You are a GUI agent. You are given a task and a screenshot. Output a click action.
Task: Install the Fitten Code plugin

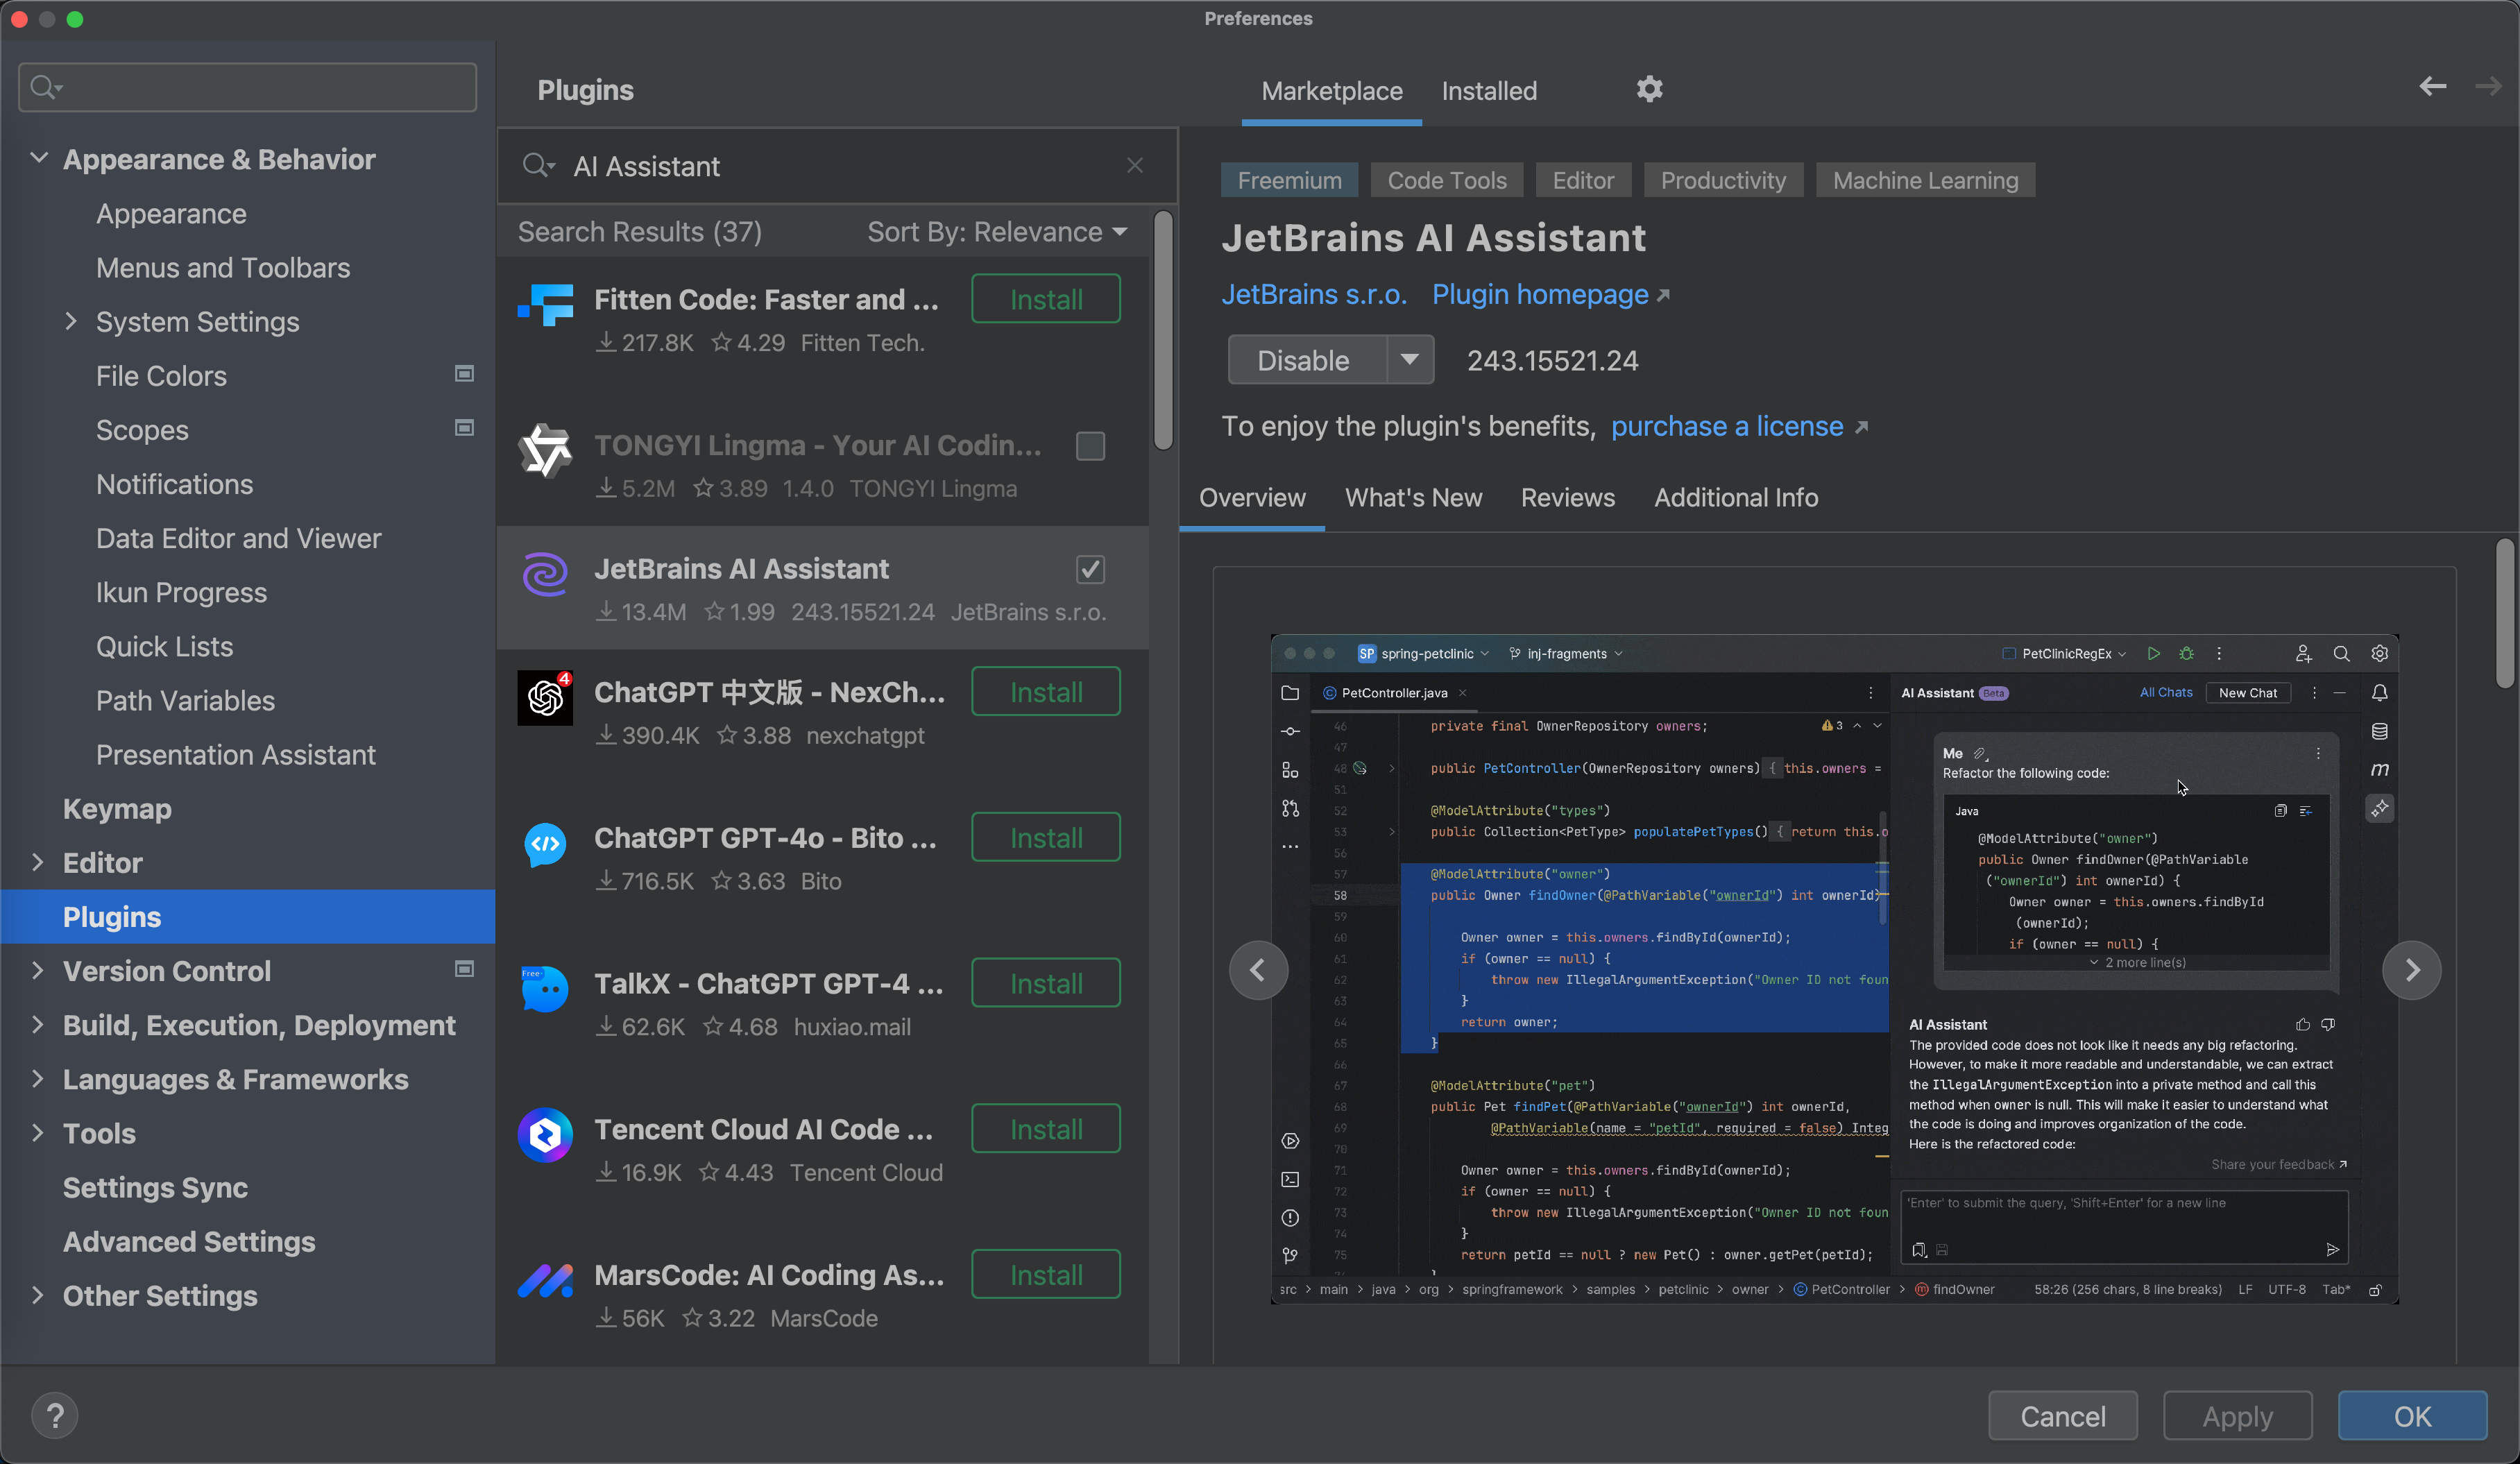[x=1044, y=298]
